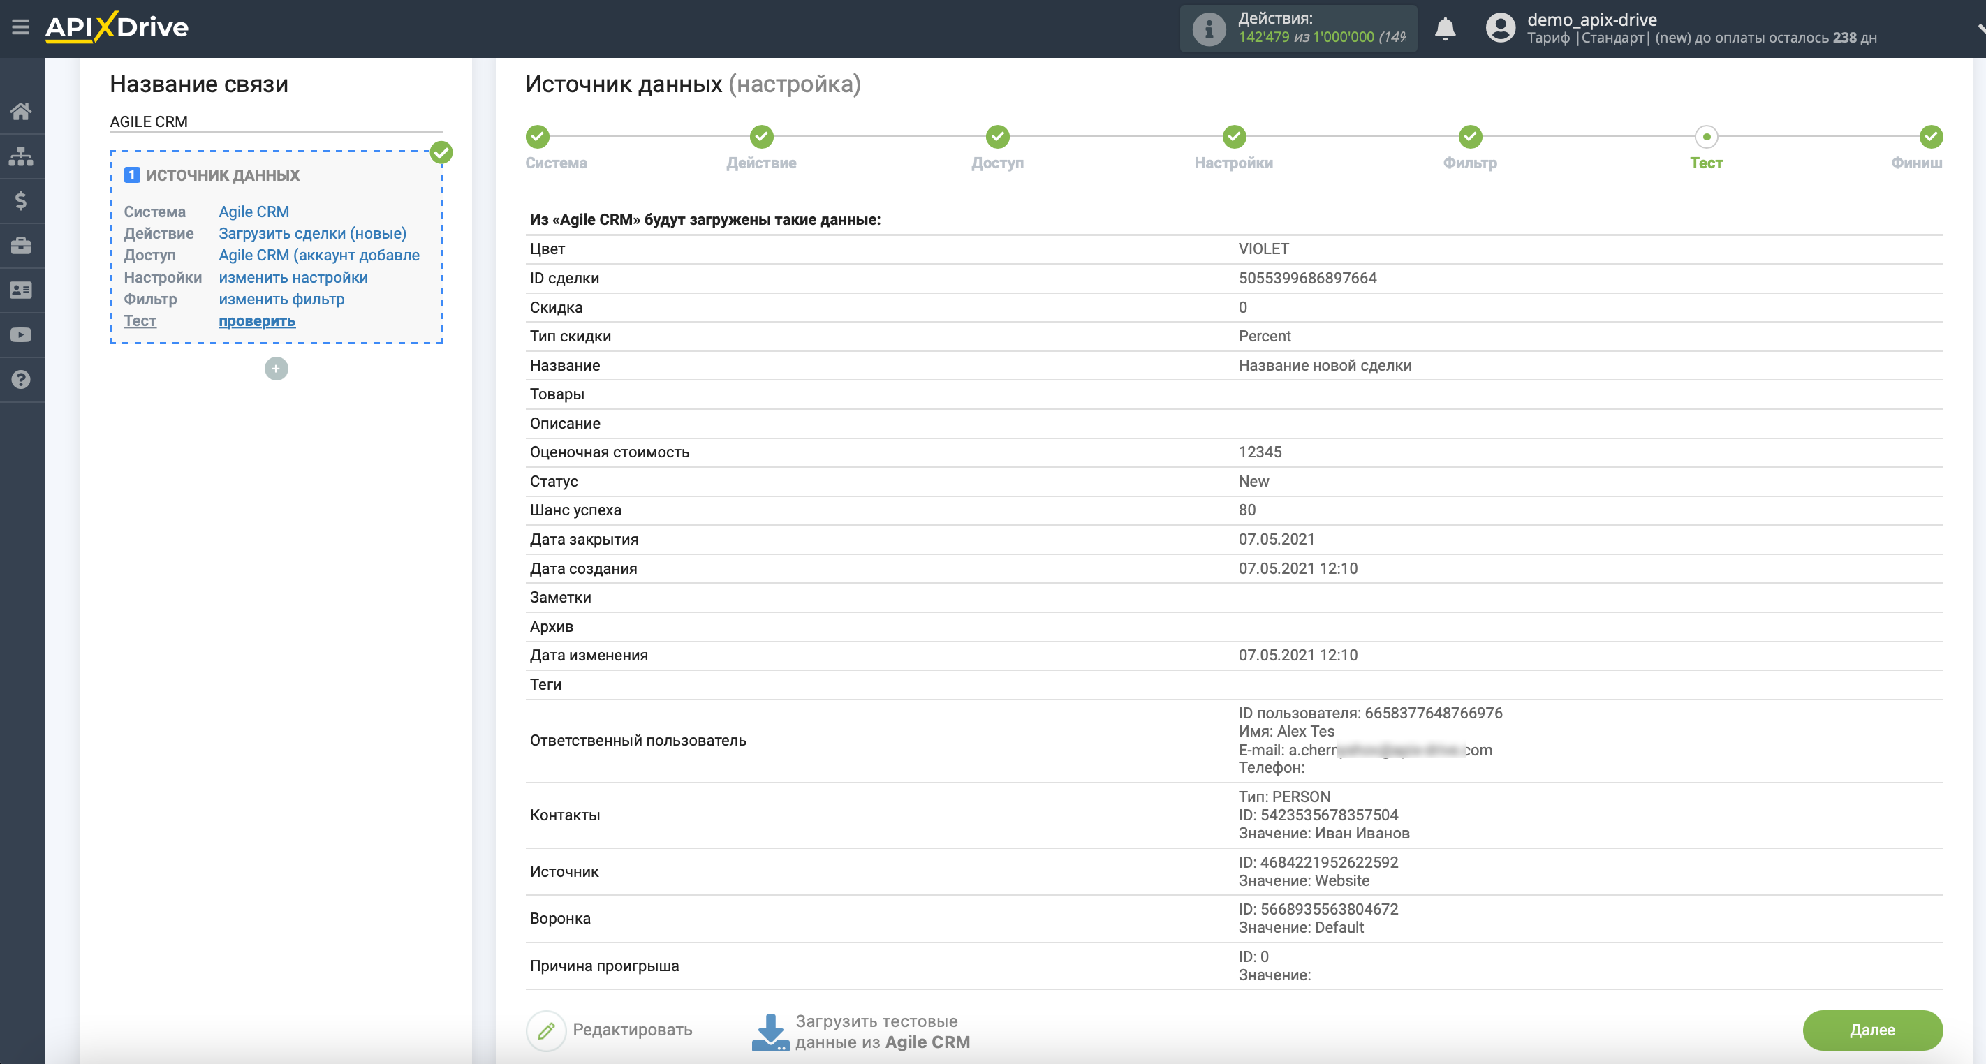
Task: Click the pencil edit icon
Action: click(547, 1030)
